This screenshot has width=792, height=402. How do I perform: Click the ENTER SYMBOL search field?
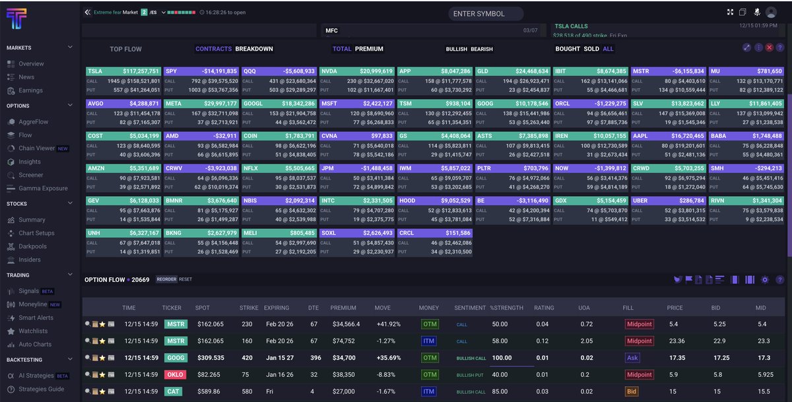pyautogui.click(x=486, y=14)
